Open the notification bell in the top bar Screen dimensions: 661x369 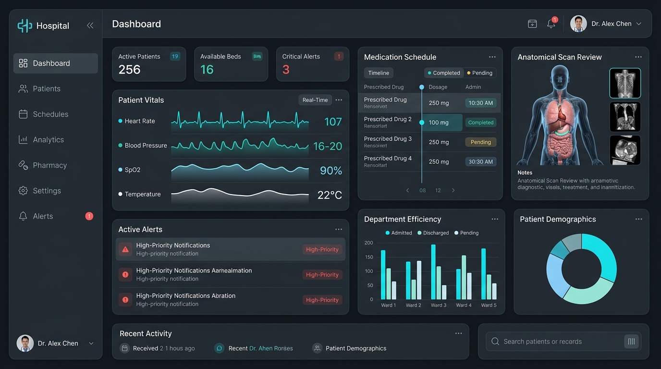point(551,24)
